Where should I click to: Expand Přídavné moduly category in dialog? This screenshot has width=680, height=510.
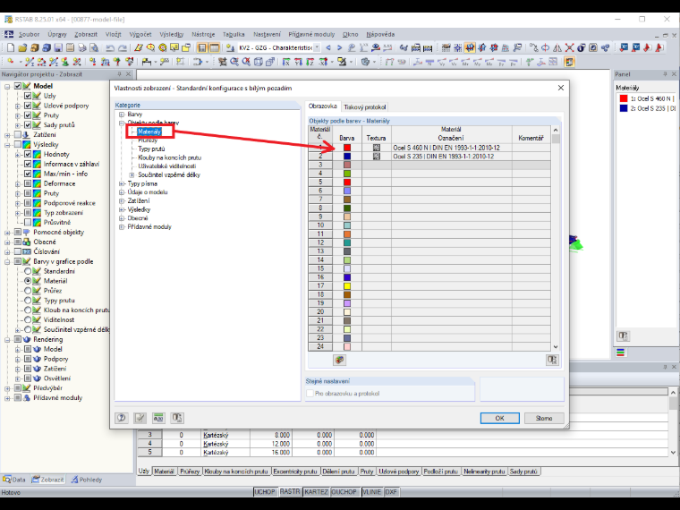[122, 226]
